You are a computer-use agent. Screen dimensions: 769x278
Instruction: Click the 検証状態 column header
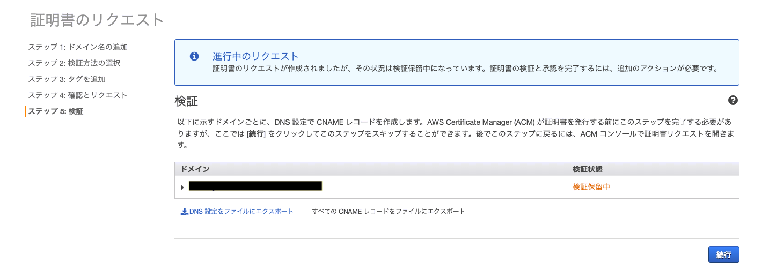pos(587,169)
